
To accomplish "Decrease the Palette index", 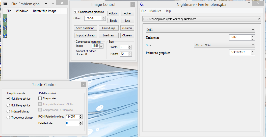I will tap(81, 124).
